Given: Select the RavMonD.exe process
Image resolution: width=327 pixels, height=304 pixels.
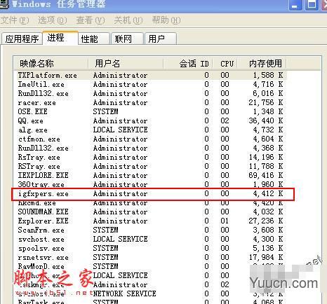Looking at the screenshot, I should (x=150, y=267).
